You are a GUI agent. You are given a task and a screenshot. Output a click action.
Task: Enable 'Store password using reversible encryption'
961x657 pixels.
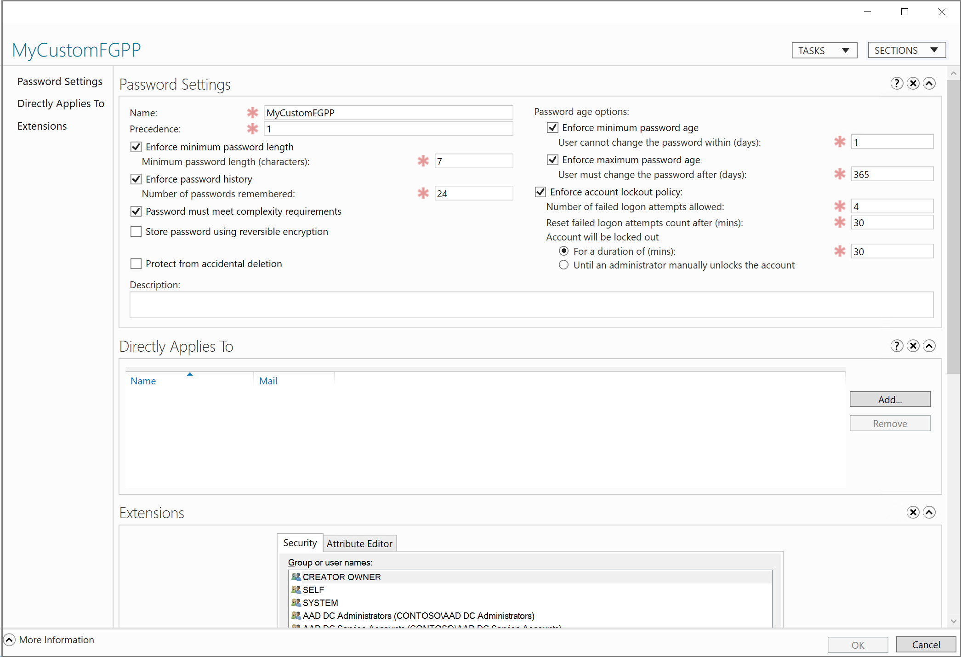point(135,232)
